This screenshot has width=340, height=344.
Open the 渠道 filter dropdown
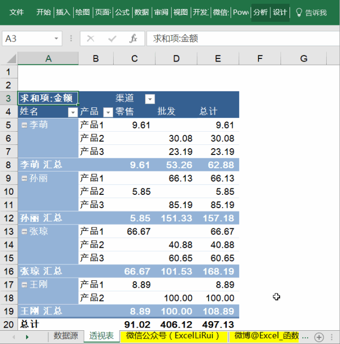pos(150,99)
